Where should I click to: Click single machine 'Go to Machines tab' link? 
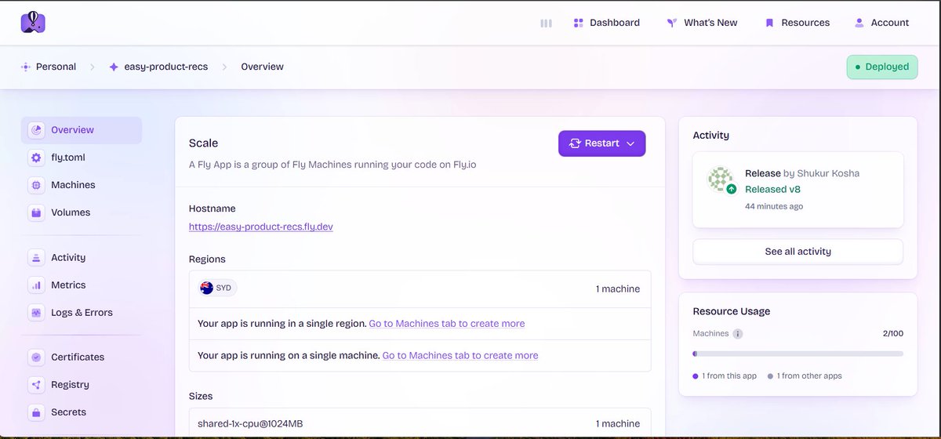pos(460,355)
